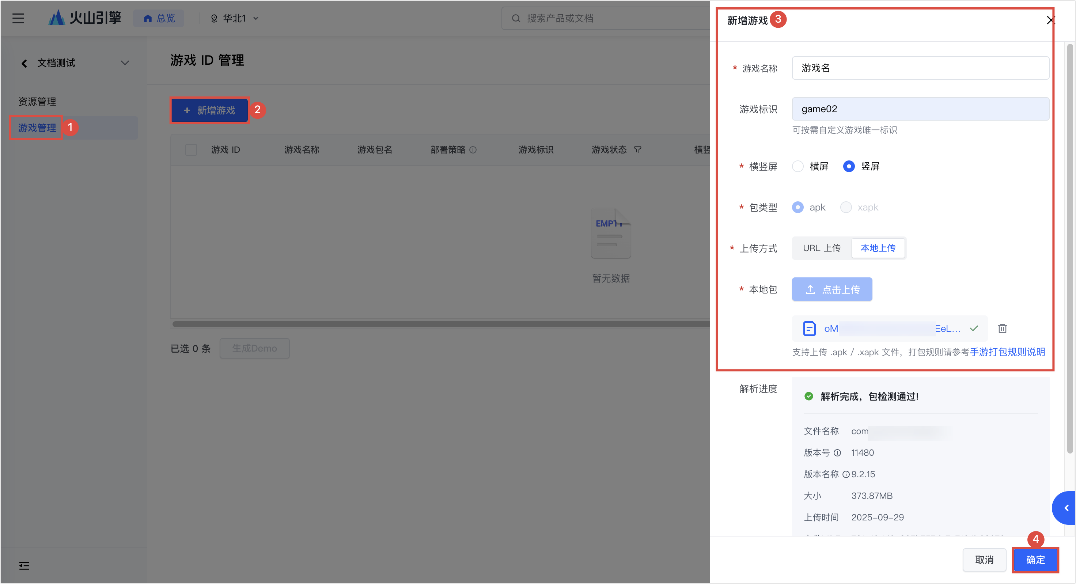Switch to URL 上传 tab
1076x584 pixels.
[x=821, y=248]
